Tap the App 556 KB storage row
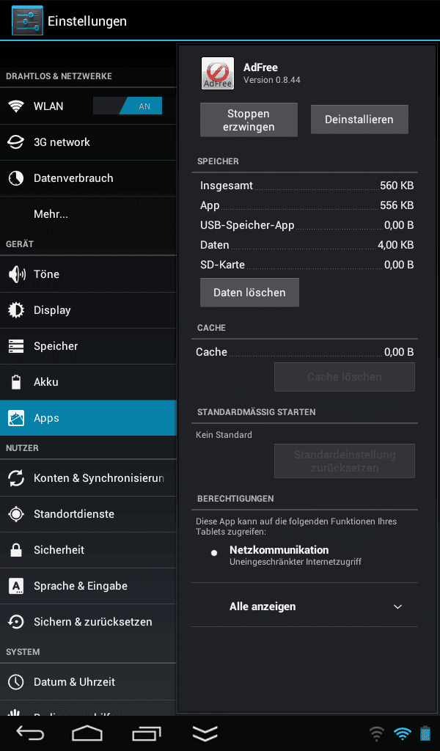440x751 pixels. click(307, 205)
